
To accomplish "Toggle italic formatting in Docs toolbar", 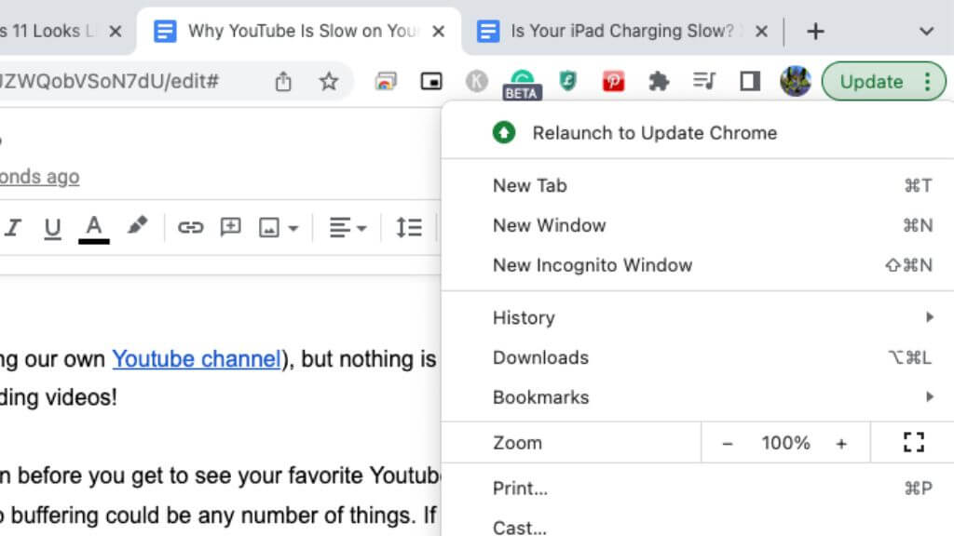I will (13, 227).
